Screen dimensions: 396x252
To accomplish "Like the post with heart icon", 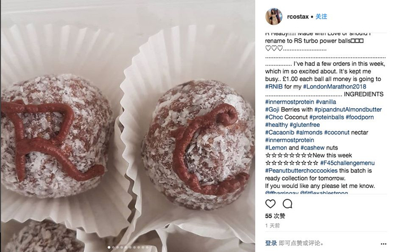I will point(270,204).
